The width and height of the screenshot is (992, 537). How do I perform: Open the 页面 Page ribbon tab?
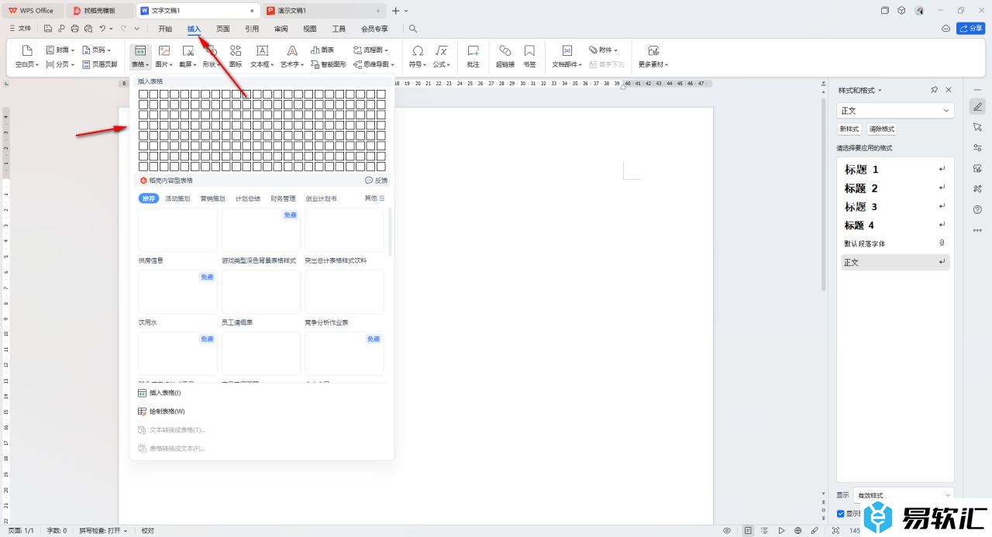tap(223, 29)
